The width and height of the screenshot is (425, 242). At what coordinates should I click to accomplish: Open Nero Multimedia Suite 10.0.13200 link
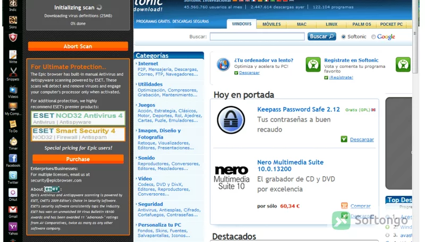[x=290, y=166]
